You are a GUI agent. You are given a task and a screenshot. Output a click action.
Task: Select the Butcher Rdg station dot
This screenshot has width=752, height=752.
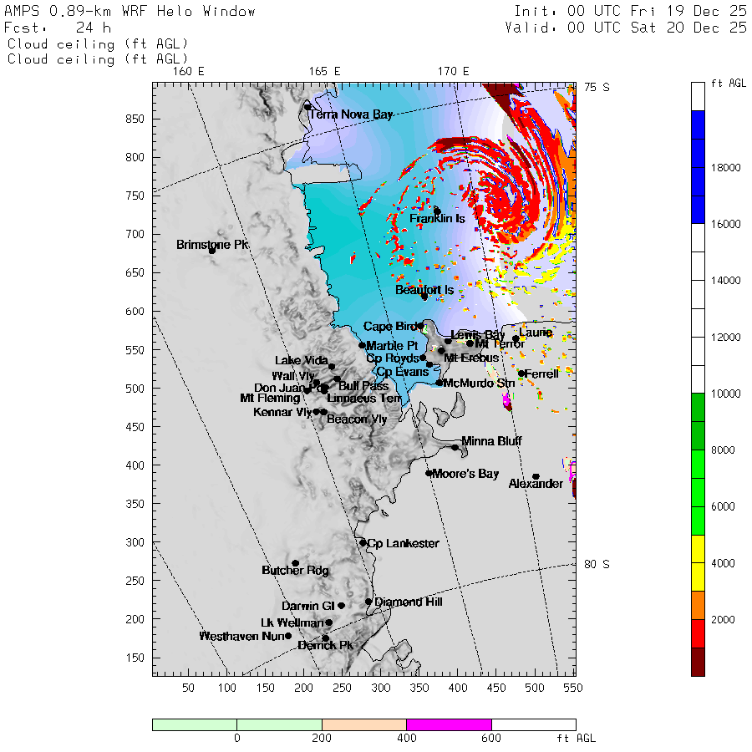tap(296, 563)
